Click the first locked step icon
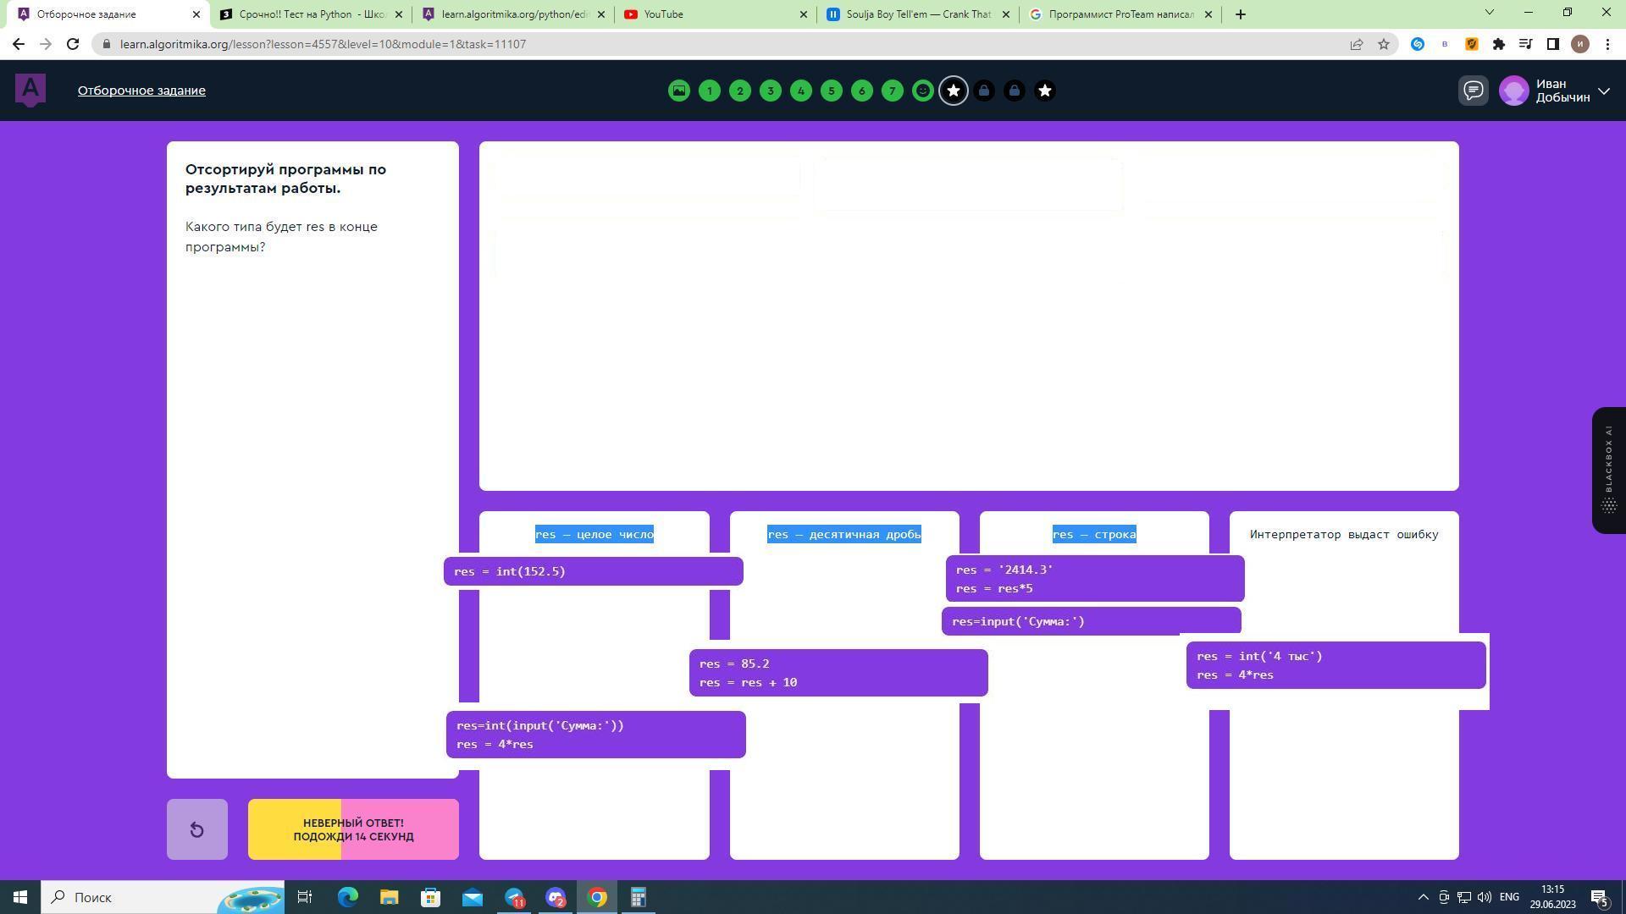Screen dimensions: 1626x914 click(x=984, y=91)
